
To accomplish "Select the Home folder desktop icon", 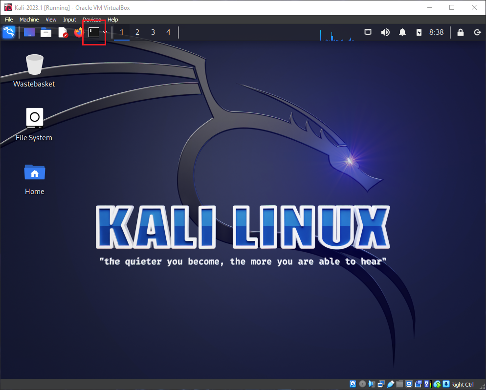I will point(34,179).
